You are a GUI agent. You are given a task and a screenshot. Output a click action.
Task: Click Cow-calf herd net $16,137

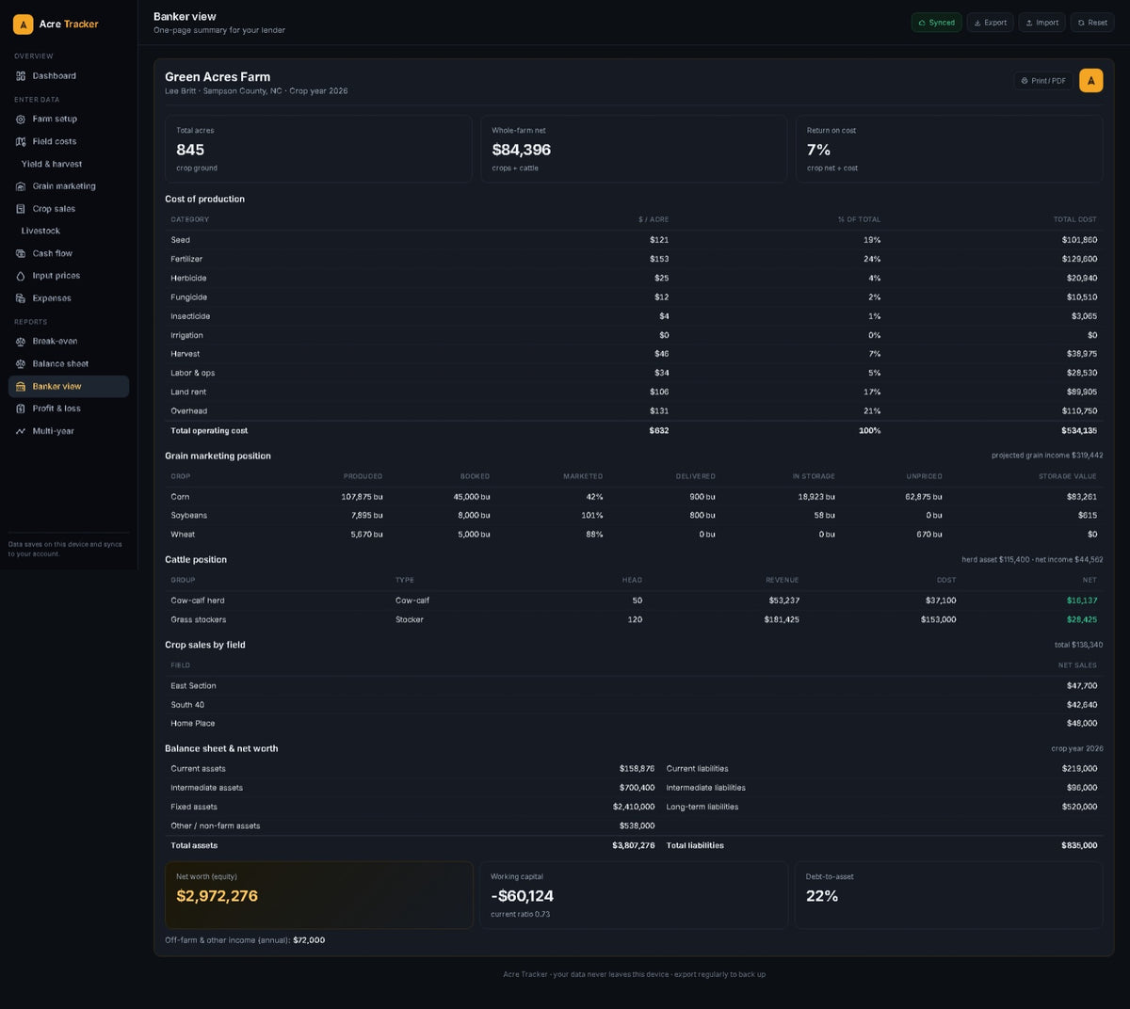[1082, 601]
